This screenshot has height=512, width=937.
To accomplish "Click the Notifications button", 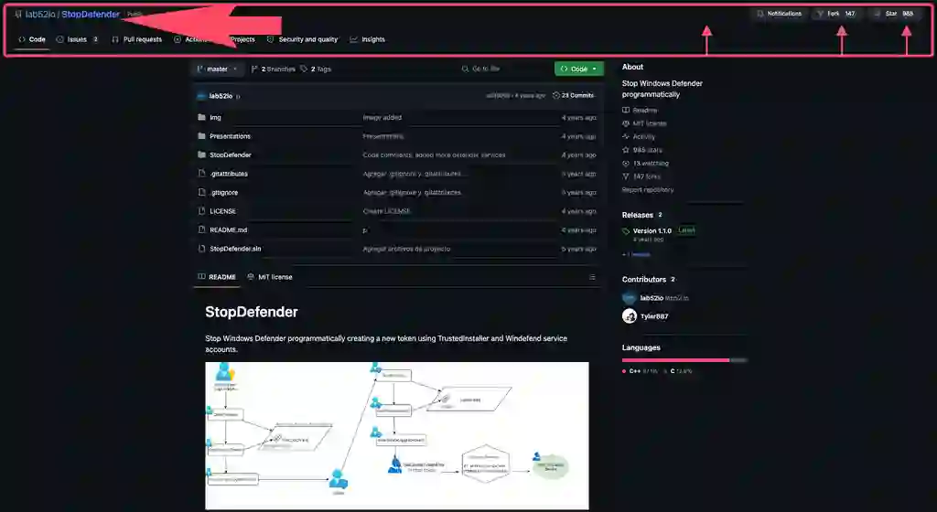I will (x=780, y=14).
